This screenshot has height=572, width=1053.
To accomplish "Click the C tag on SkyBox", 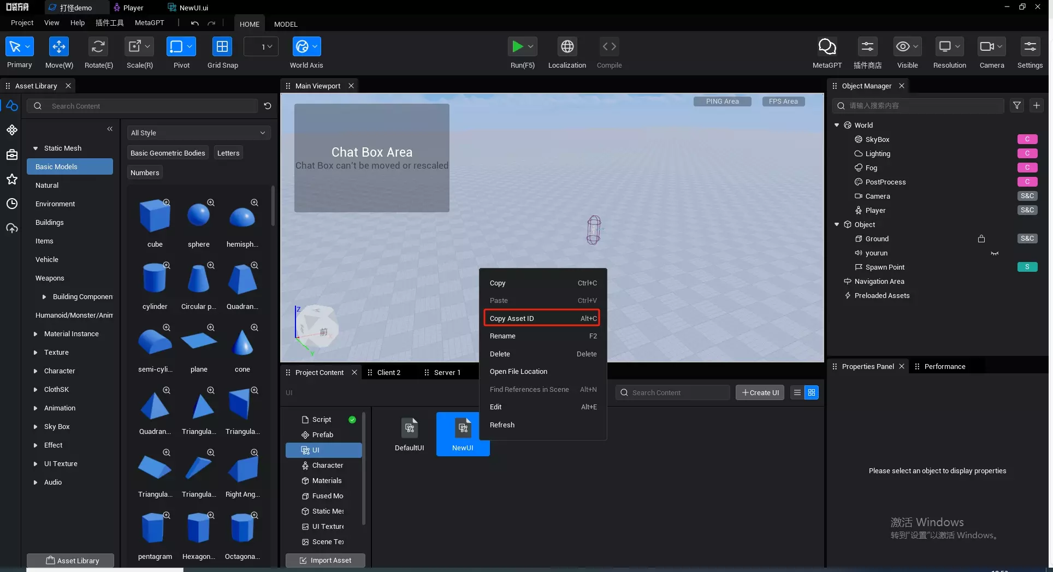I will point(1027,139).
